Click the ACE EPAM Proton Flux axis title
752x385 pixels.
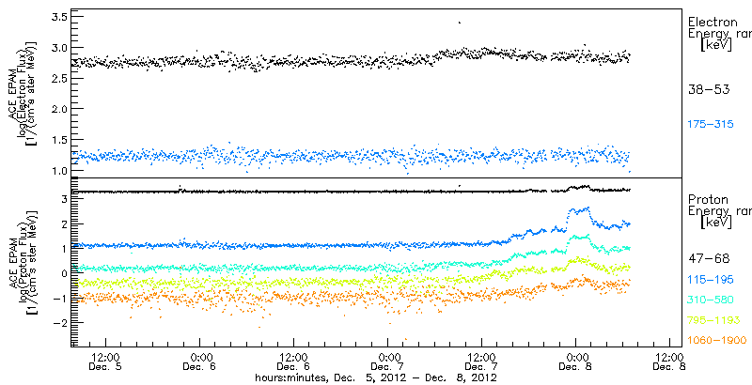21,261
